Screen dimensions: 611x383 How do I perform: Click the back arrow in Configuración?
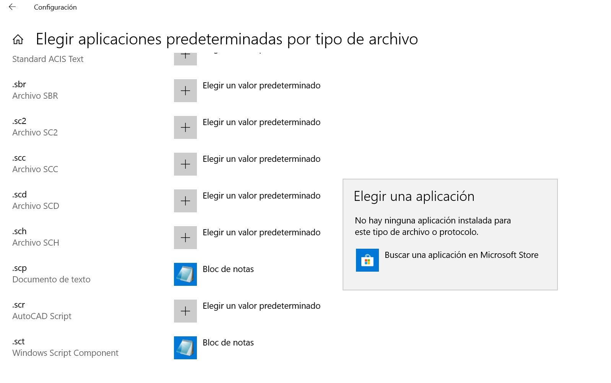point(12,7)
